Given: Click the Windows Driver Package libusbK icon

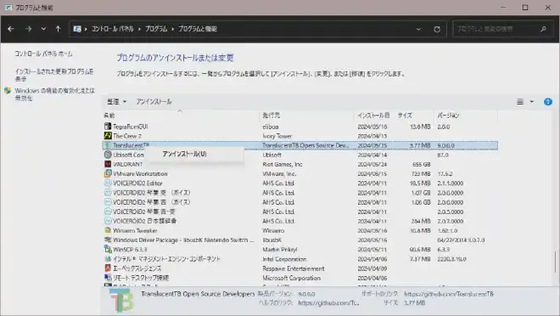Looking at the screenshot, I should point(108,240).
